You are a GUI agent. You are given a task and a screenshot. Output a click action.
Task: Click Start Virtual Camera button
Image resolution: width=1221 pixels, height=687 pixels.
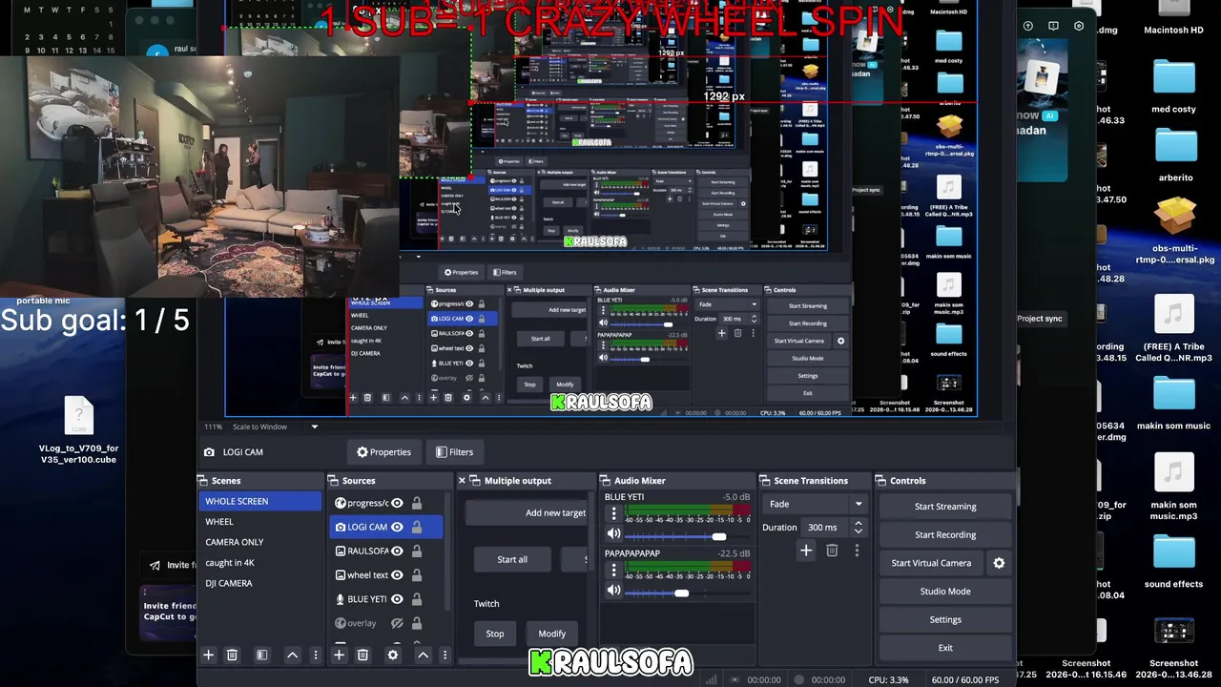coord(931,563)
